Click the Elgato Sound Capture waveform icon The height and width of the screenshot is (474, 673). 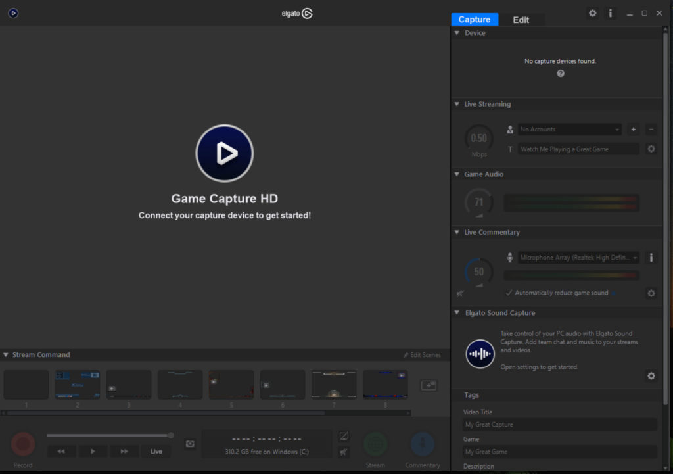[x=480, y=354]
